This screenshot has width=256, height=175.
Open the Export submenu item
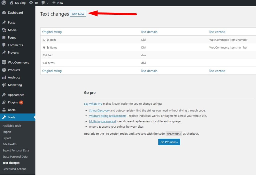pos(7,138)
